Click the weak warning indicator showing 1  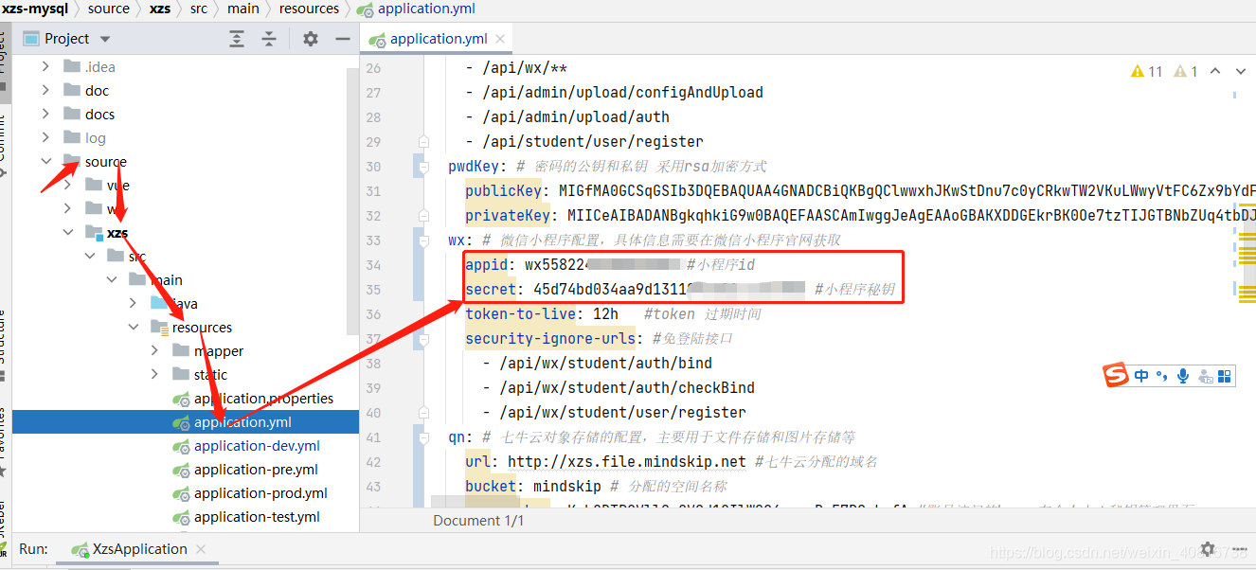(x=1186, y=71)
